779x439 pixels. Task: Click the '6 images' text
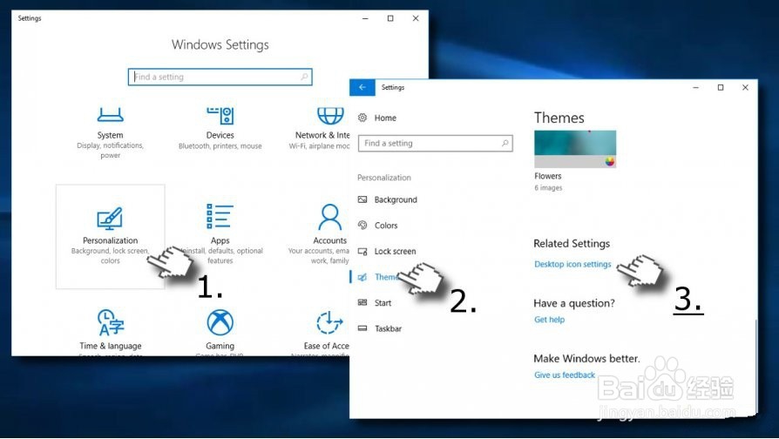pos(548,188)
